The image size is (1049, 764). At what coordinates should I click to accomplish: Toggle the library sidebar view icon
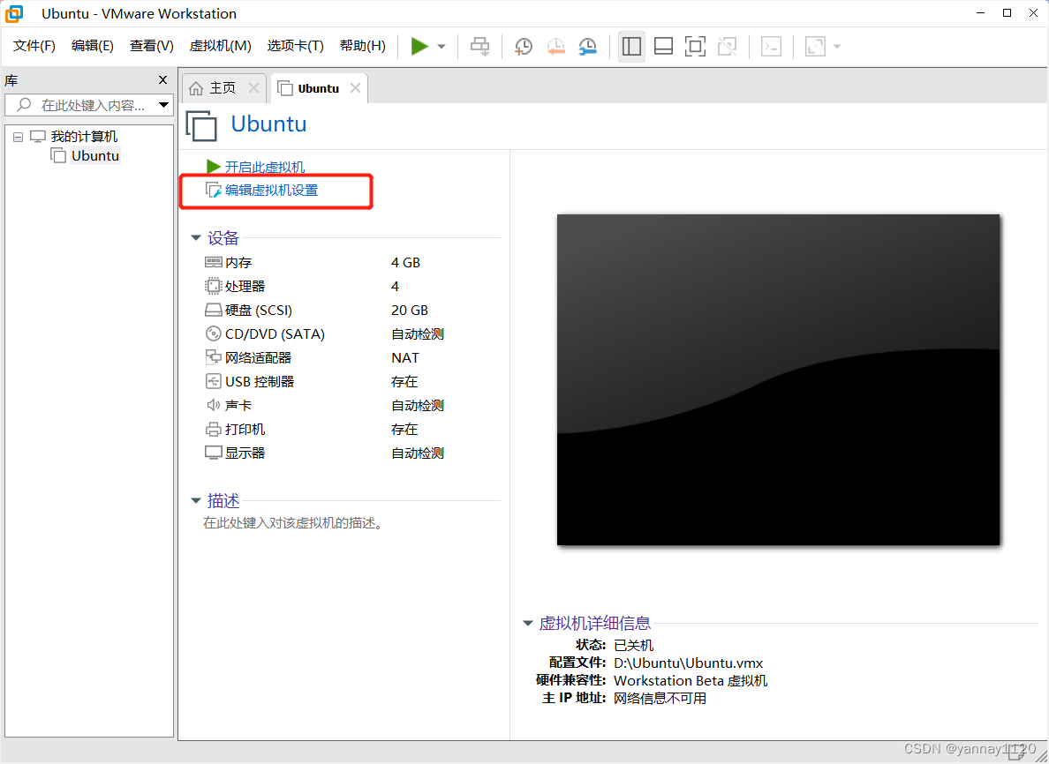pyautogui.click(x=631, y=46)
